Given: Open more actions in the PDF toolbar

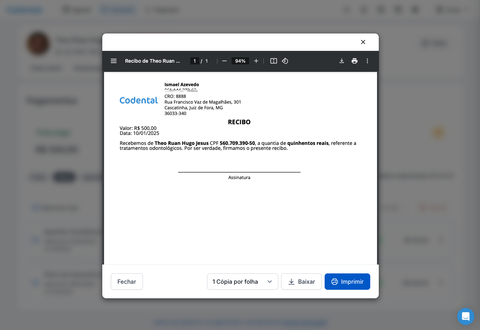Looking at the screenshot, I should [367, 61].
